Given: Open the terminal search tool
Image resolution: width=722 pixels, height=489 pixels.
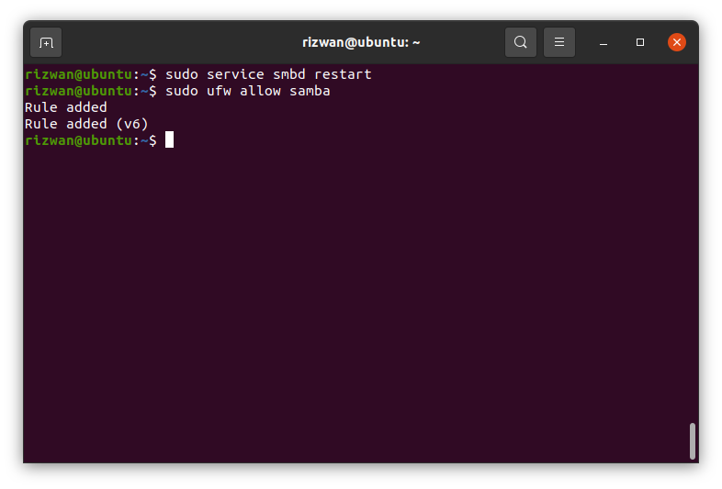Looking at the screenshot, I should pos(520,42).
